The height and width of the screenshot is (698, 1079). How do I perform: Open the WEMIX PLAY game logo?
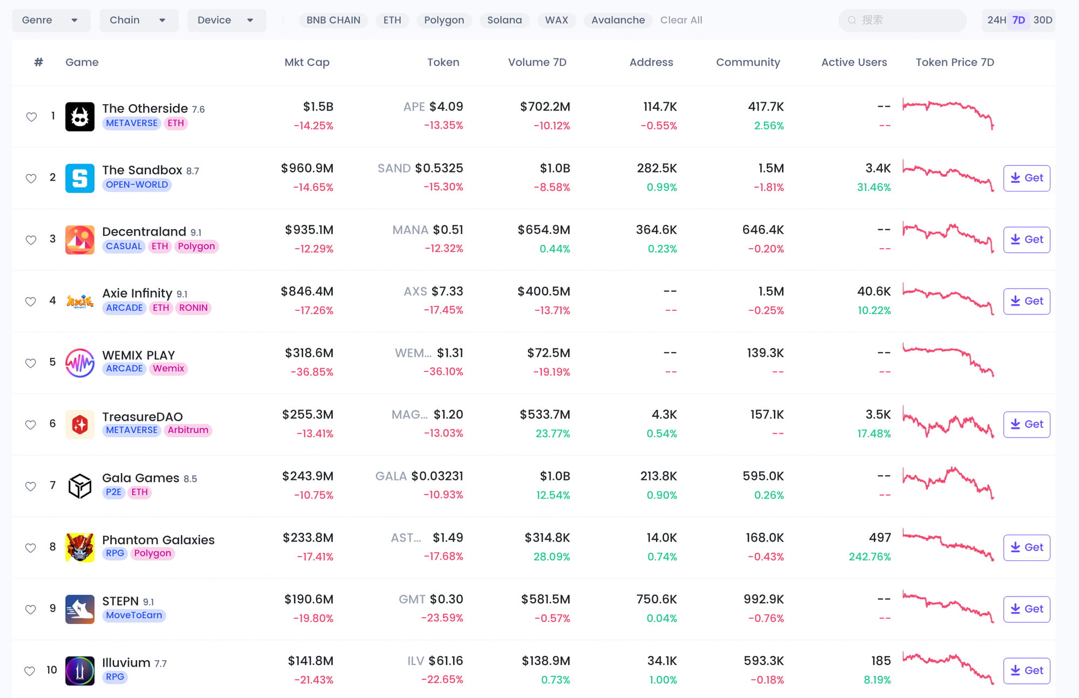tap(80, 362)
